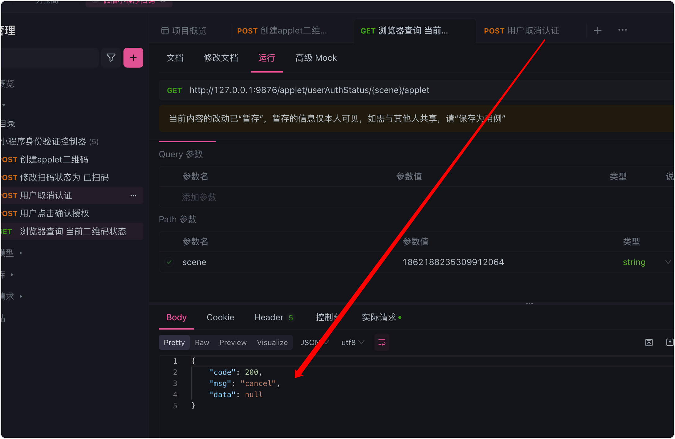Toggle the word wrap icon in response
The image size is (675, 439).
click(x=382, y=342)
